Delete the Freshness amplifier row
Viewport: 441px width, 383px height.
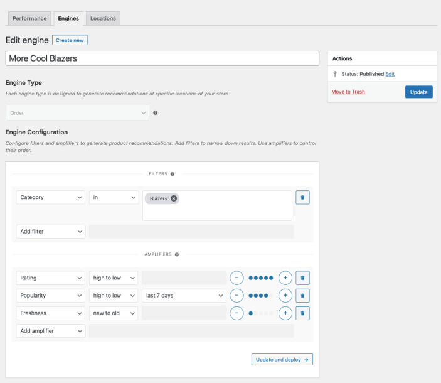302,313
